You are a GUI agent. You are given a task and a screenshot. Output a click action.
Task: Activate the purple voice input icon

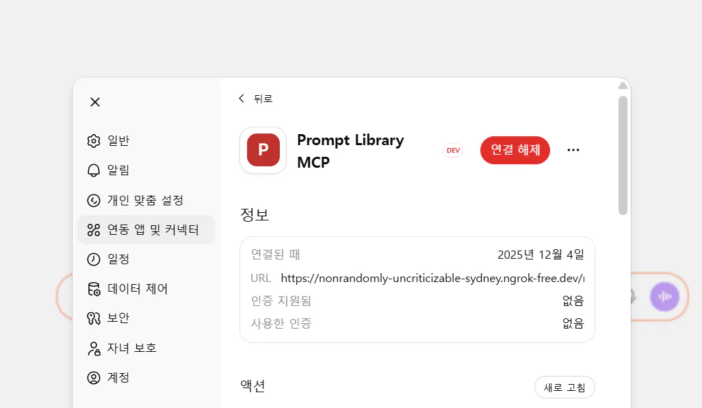(664, 296)
